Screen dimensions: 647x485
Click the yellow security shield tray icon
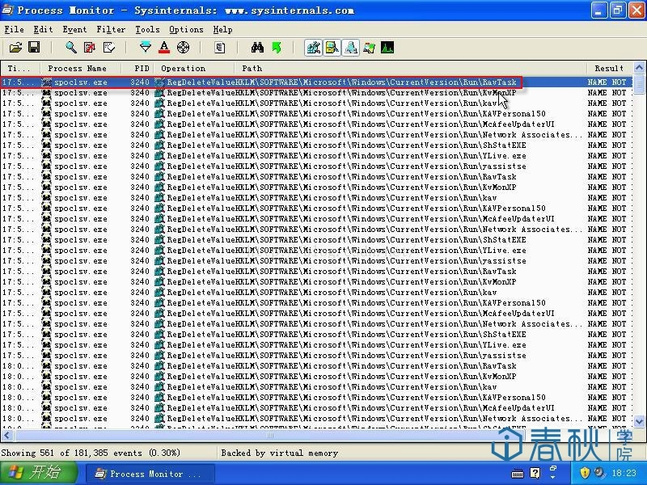(585, 473)
